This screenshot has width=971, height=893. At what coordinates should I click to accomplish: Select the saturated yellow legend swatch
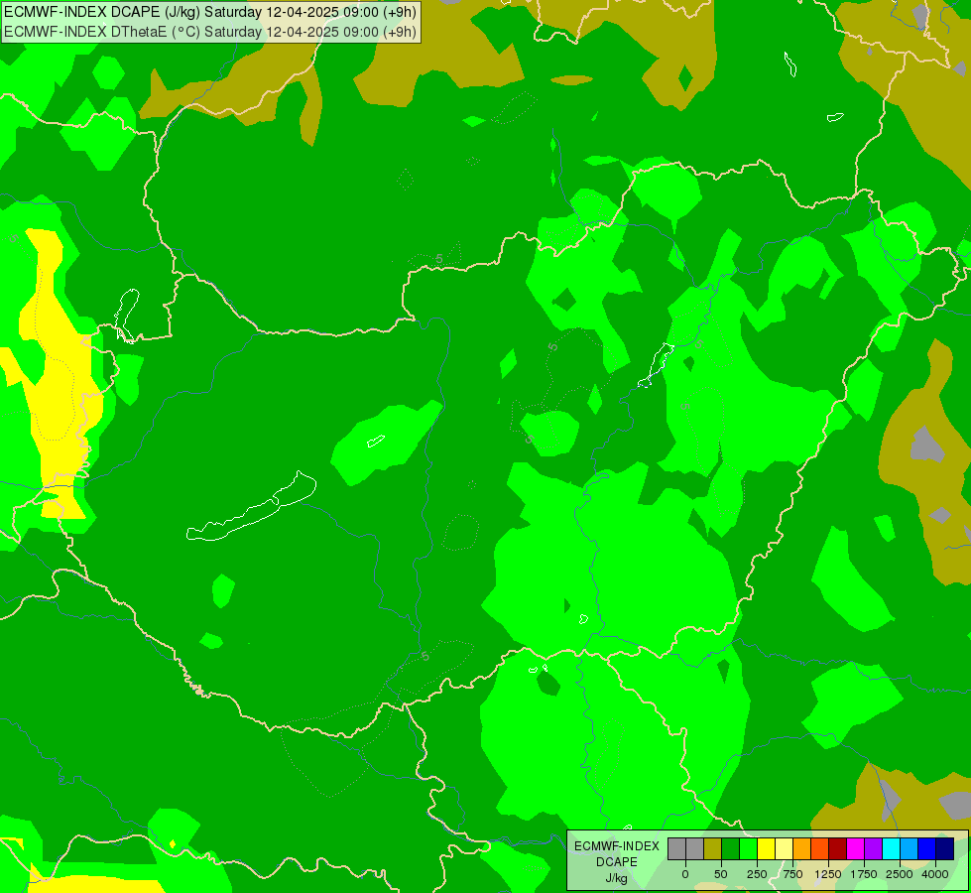pos(766,848)
